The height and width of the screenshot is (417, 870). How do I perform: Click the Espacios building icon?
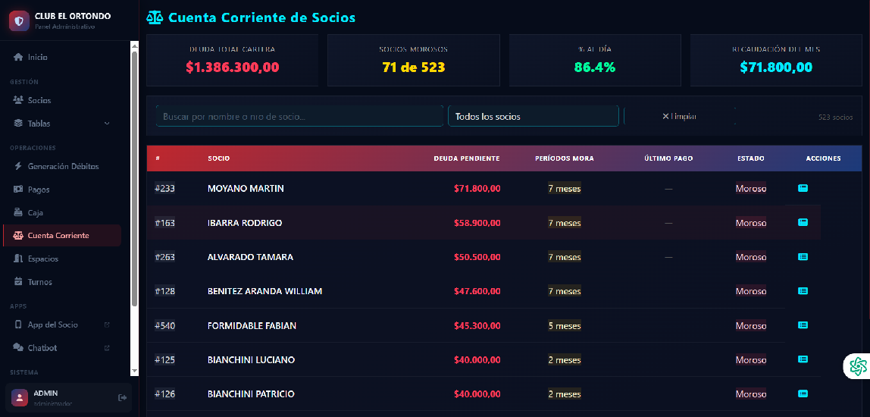[17, 259]
